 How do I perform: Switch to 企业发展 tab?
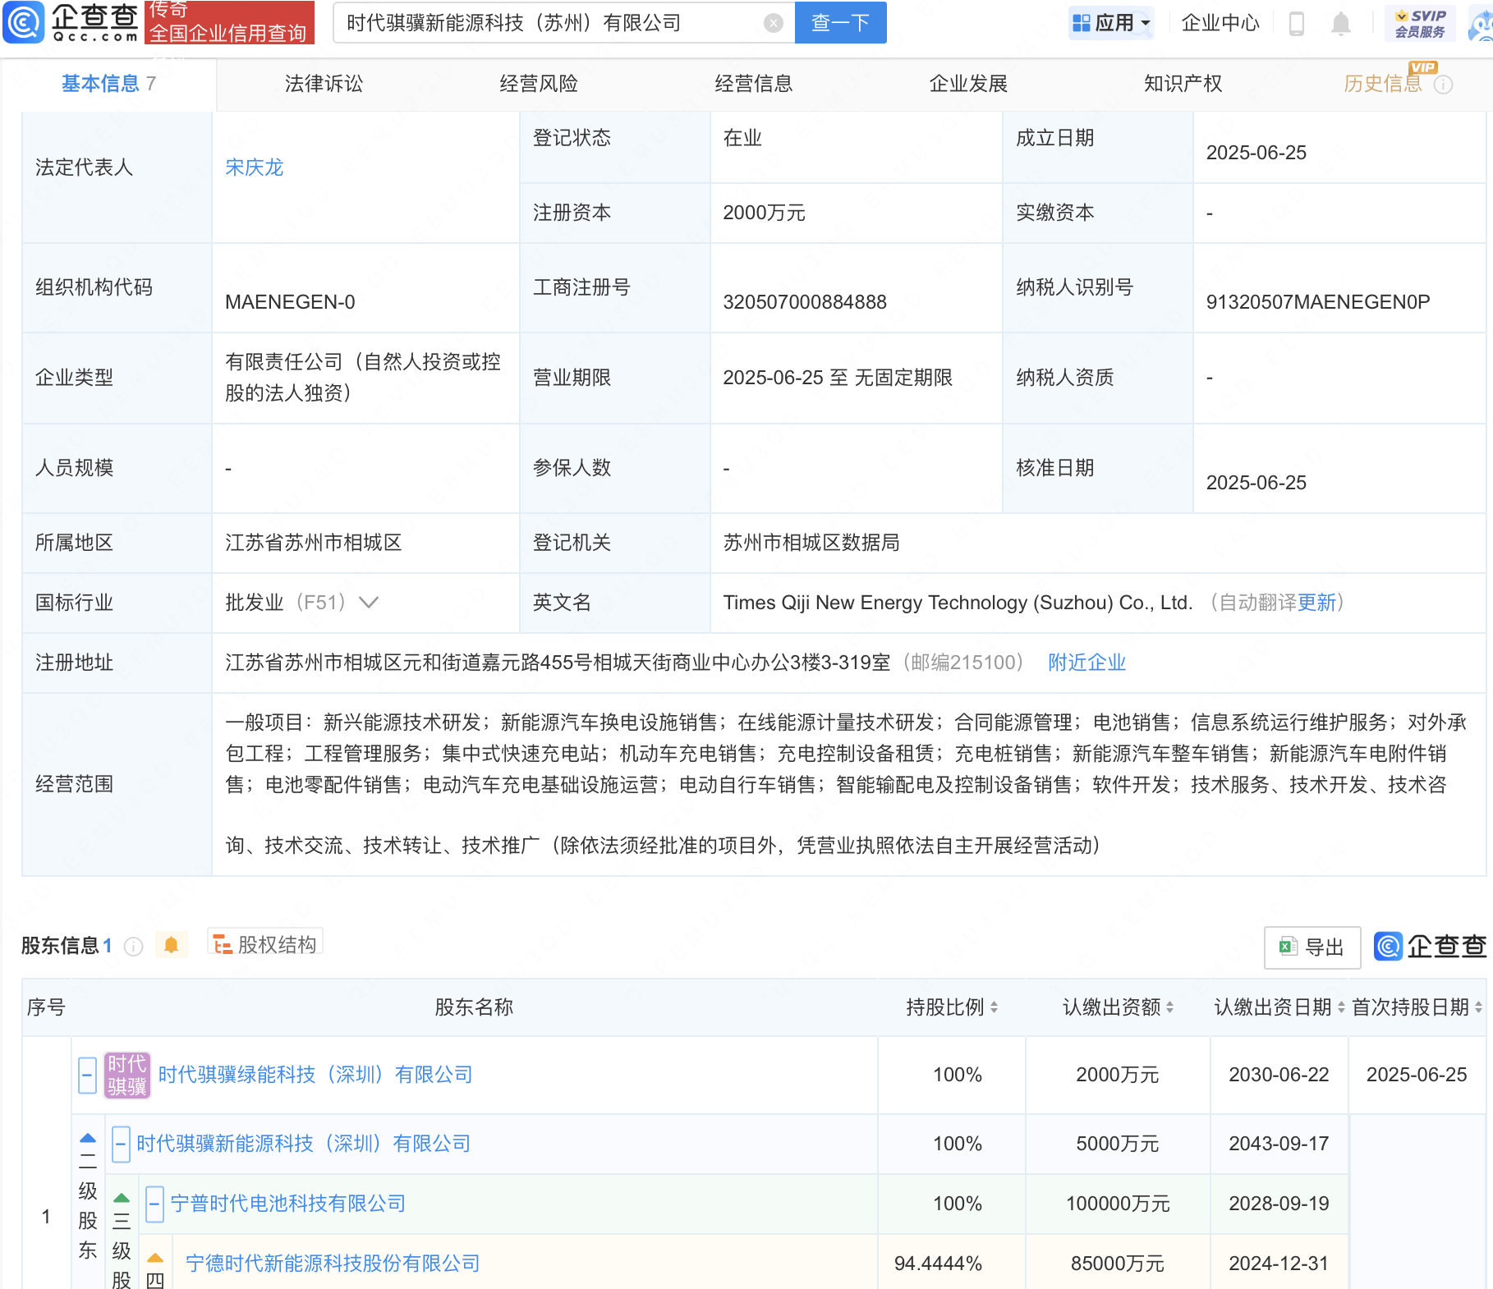tap(968, 84)
